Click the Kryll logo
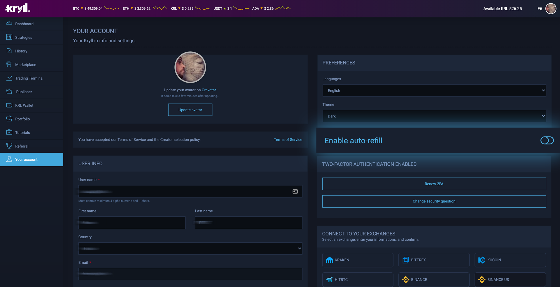560x287 pixels. click(x=18, y=8)
